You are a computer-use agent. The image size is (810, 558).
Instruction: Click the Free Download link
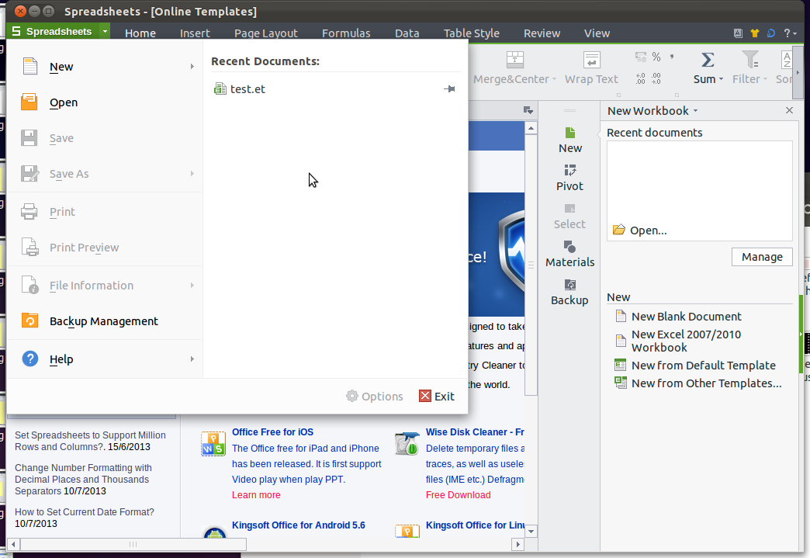(x=459, y=495)
